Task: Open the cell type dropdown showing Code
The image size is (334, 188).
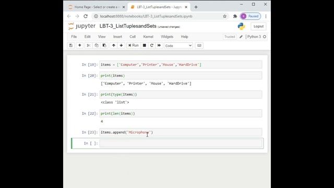Action: tap(178, 45)
